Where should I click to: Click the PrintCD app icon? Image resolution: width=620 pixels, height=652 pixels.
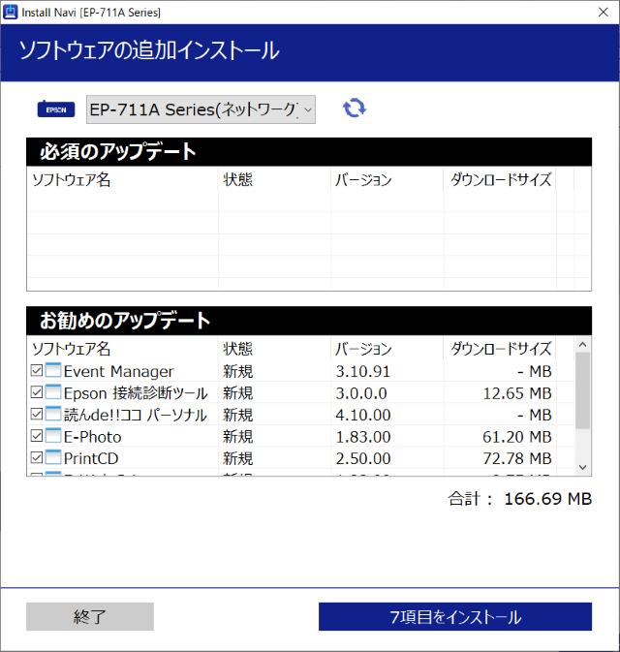pos(53,457)
